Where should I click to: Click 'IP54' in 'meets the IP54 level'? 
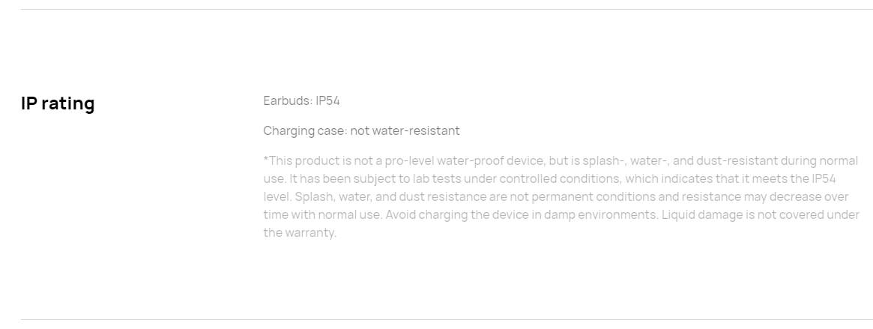pyautogui.click(x=824, y=178)
